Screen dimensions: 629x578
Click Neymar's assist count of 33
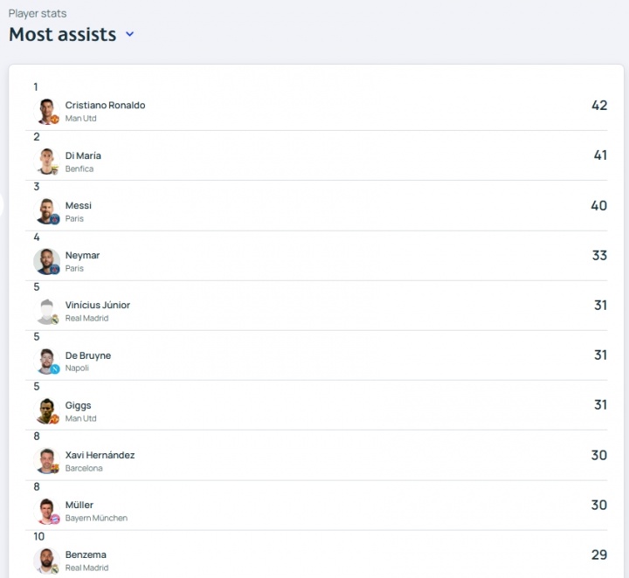[x=598, y=256]
